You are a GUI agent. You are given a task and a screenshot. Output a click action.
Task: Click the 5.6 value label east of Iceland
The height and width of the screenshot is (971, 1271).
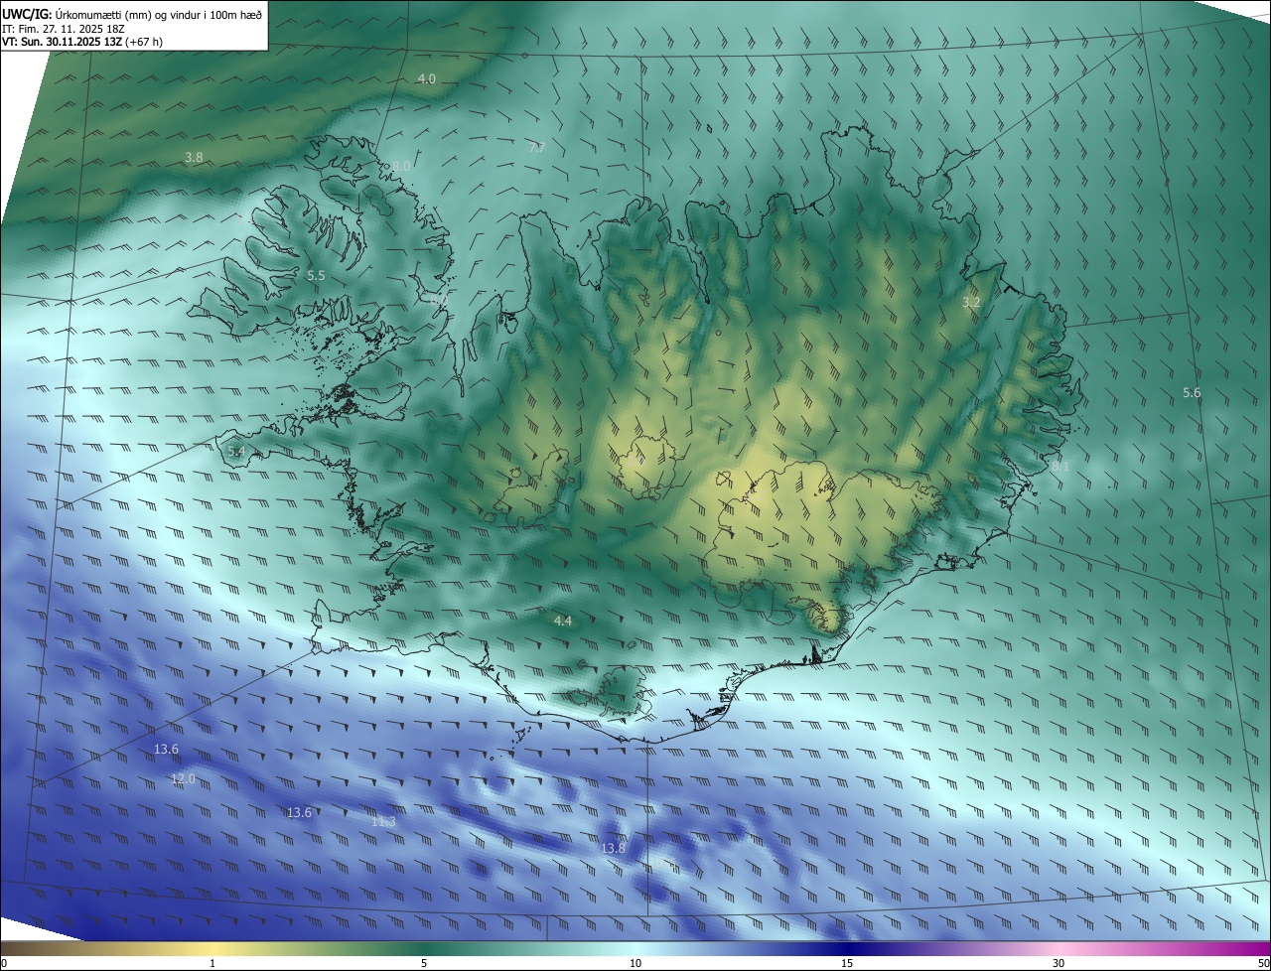(x=1192, y=393)
